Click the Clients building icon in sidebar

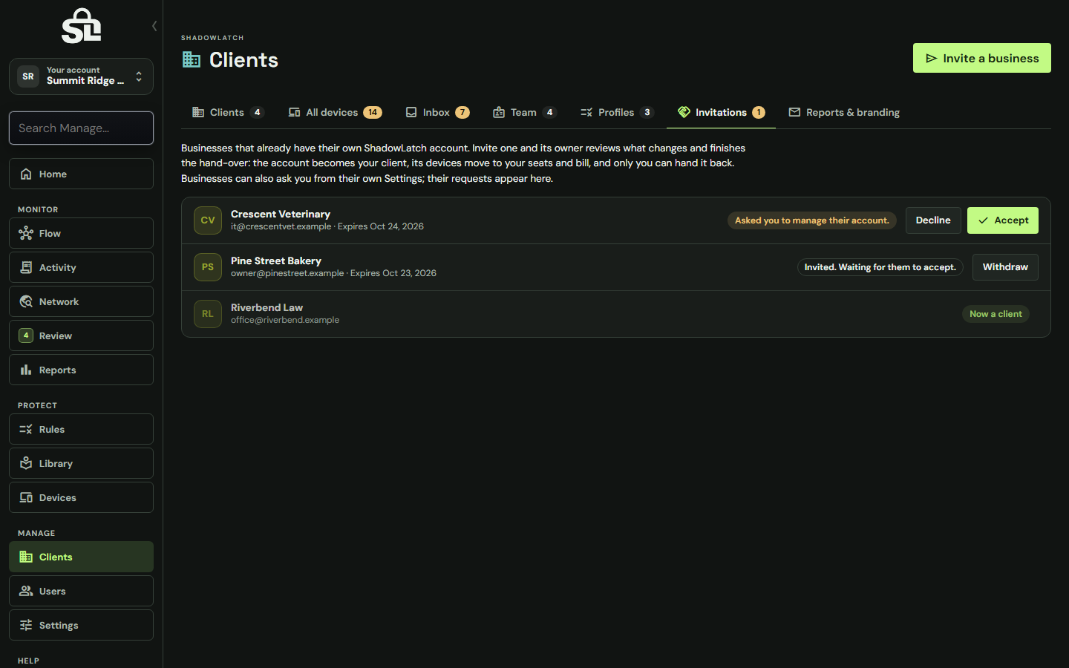[26, 557]
